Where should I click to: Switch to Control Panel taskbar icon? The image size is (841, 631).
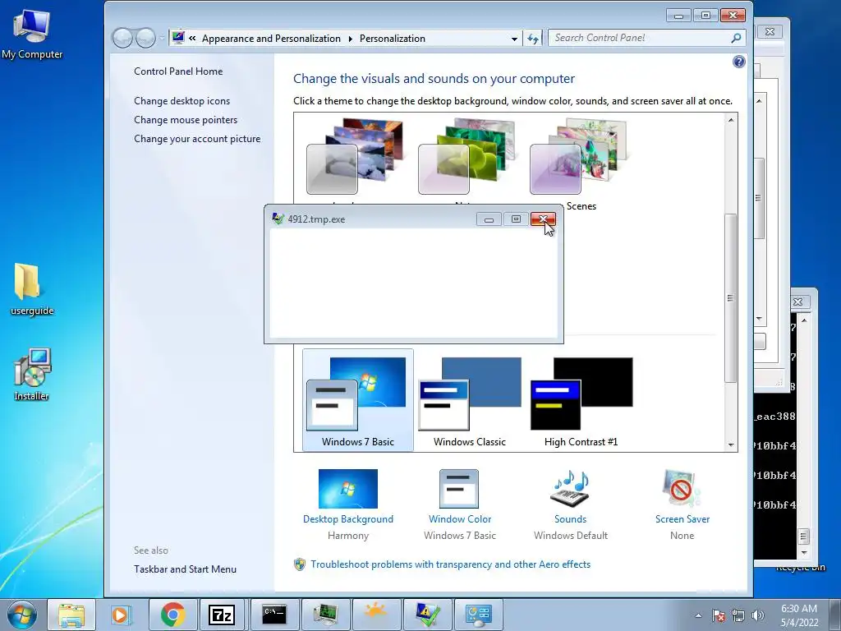pyautogui.click(x=478, y=615)
